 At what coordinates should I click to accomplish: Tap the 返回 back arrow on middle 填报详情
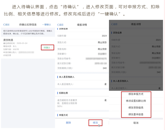click(60, 25)
